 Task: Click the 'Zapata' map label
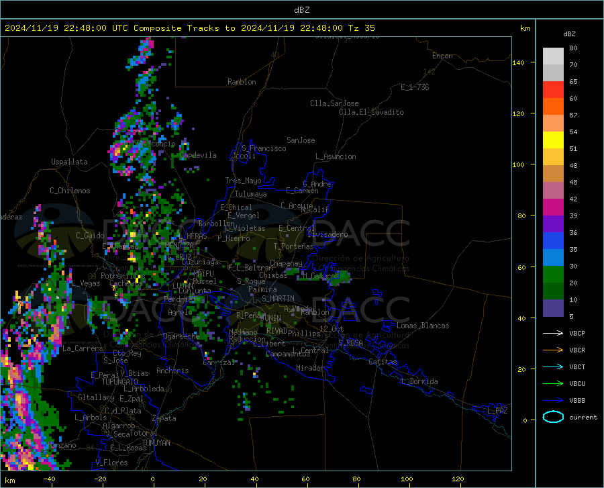click(164, 418)
